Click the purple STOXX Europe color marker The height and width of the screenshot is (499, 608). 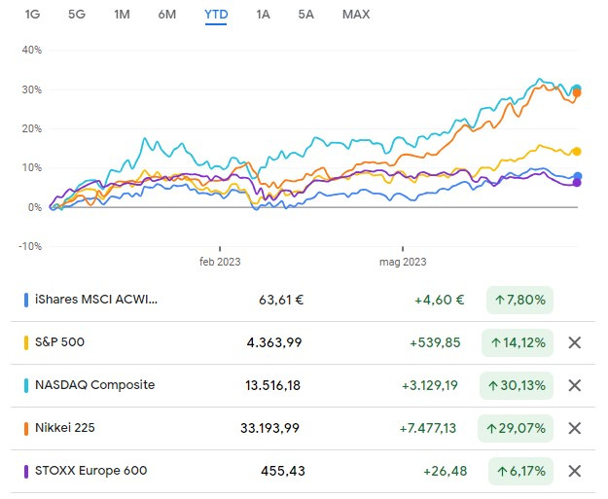26,471
